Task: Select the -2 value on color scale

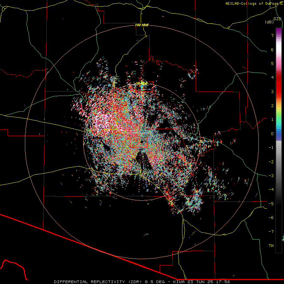Action: (271, 162)
